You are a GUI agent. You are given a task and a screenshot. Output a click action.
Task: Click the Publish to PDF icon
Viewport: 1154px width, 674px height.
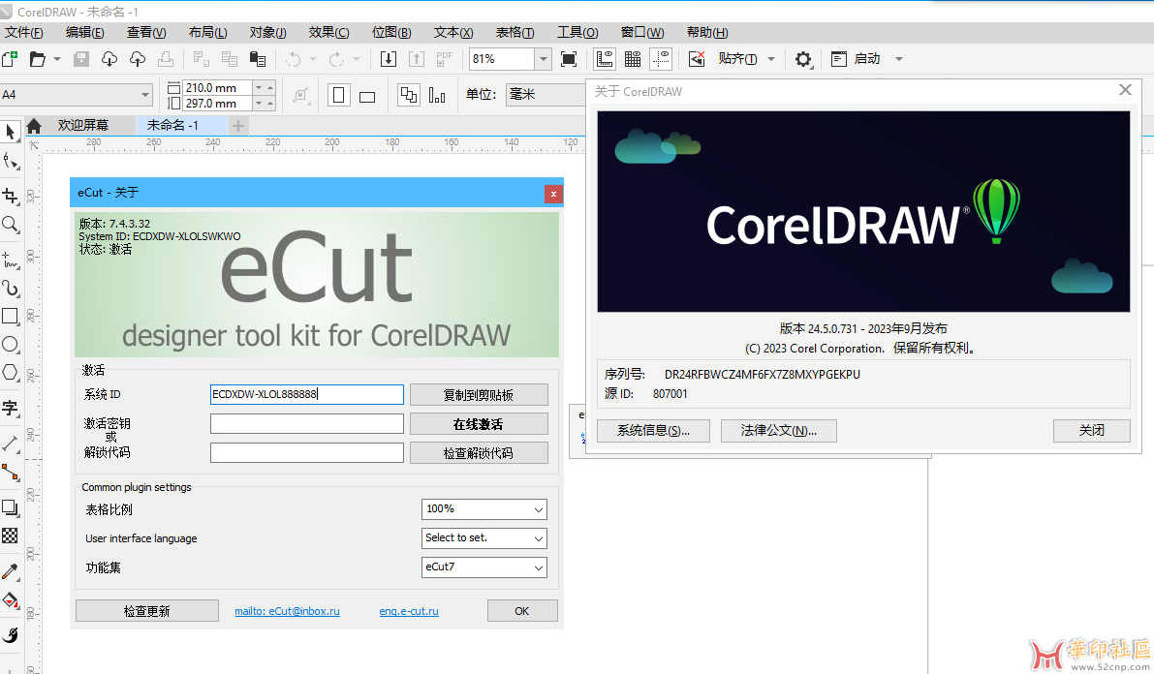coord(445,59)
